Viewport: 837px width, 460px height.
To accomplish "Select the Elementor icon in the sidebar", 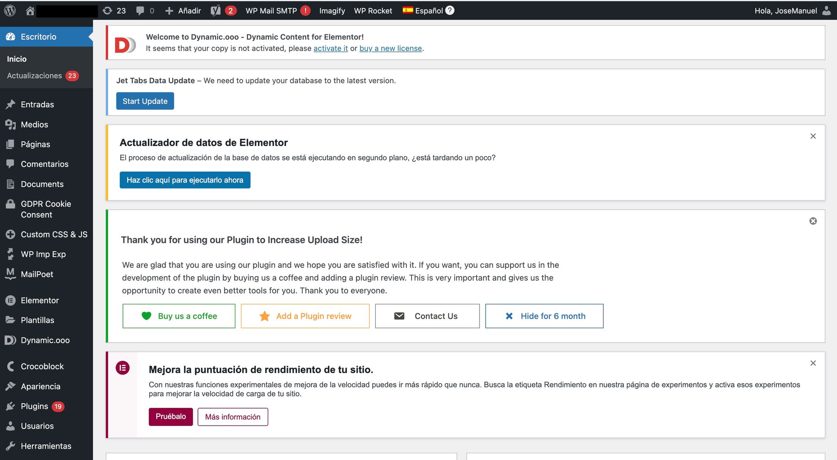I will coord(10,300).
